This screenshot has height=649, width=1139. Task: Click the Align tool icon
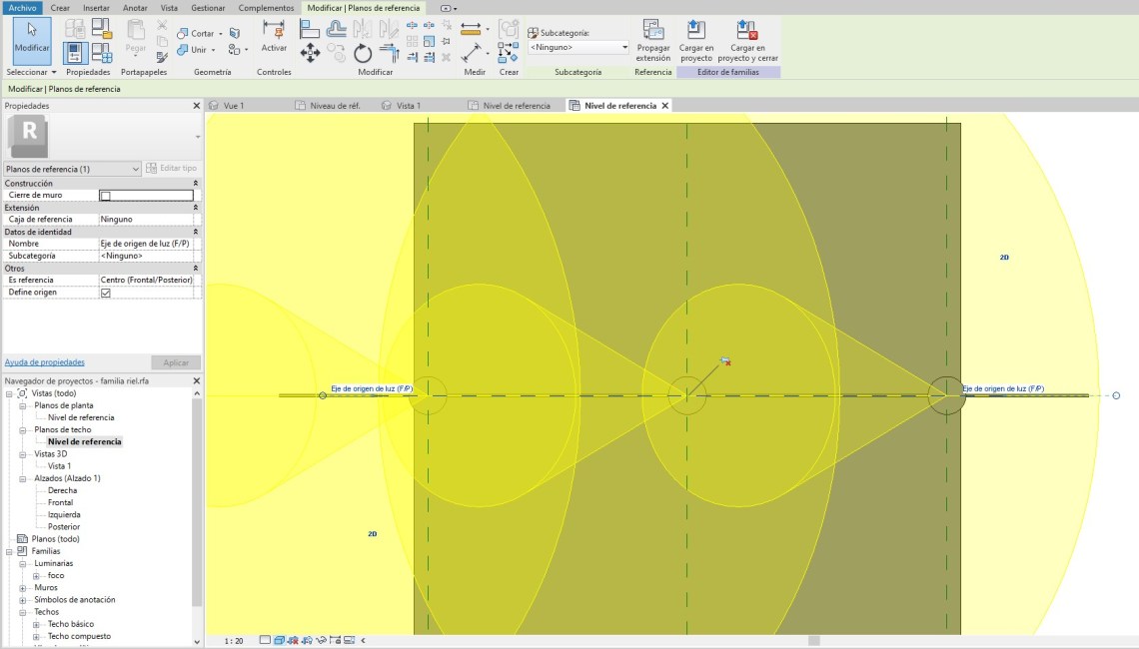point(310,30)
